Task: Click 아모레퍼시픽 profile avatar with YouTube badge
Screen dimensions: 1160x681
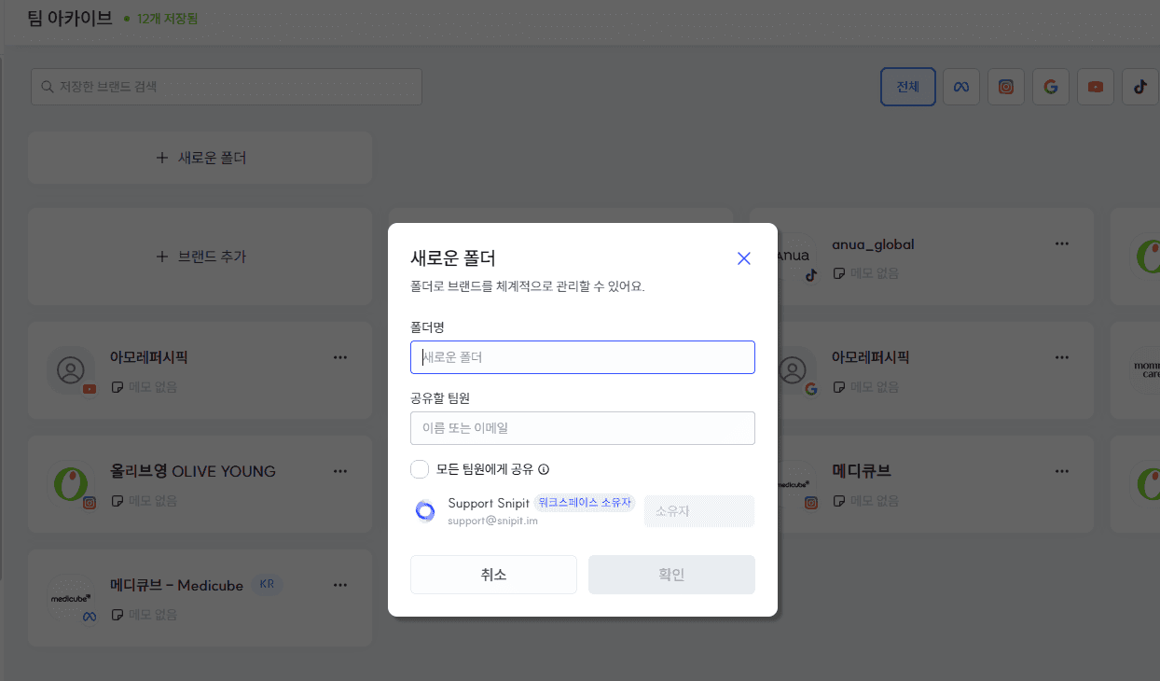Action: point(72,370)
